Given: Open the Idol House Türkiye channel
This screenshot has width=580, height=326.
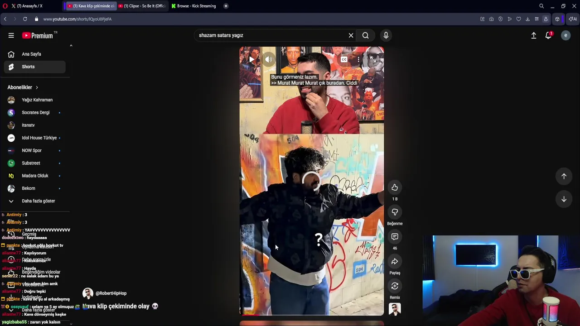Looking at the screenshot, I should pyautogui.click(x=35, y=138).
